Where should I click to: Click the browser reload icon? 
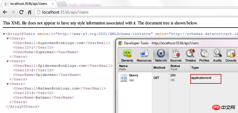click(22, 12)
